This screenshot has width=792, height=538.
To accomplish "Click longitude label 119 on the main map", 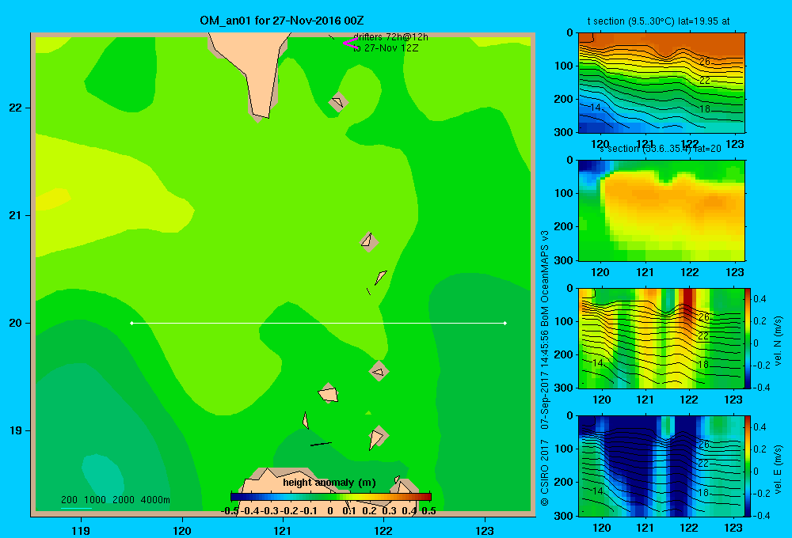I will 81,531.
